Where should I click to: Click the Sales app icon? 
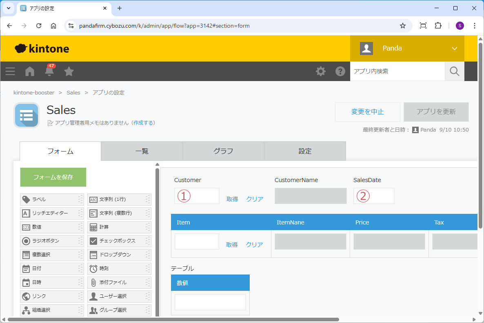coord(27,115)
